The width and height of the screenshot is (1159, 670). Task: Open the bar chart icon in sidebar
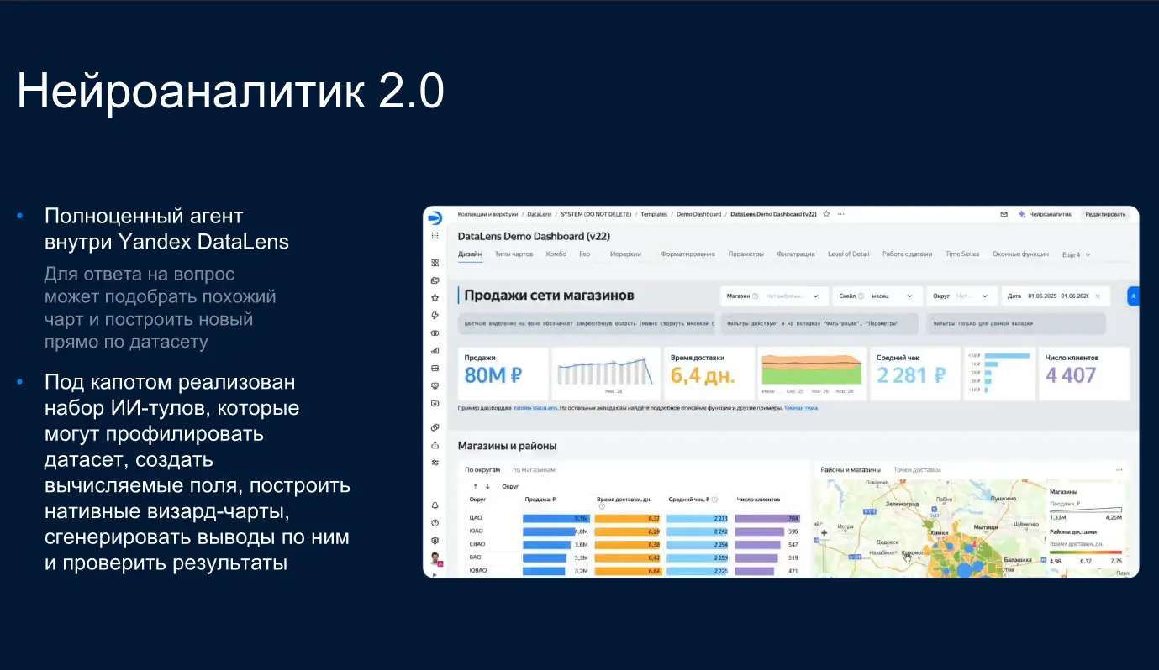[435, 351]
